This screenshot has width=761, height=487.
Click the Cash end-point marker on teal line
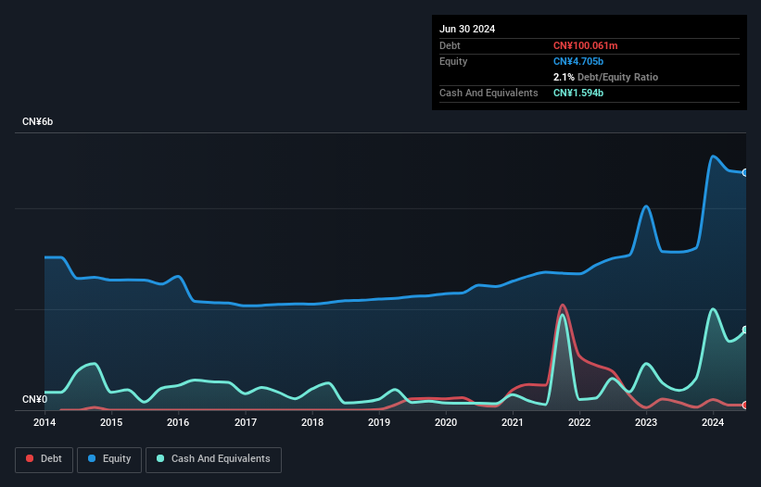[745, 330]
